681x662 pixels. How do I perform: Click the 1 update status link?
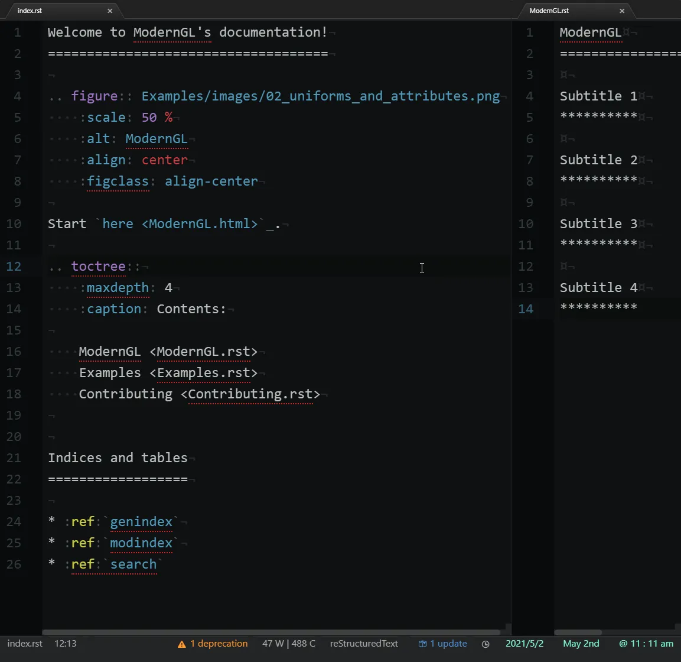click(x=448, y=644)
